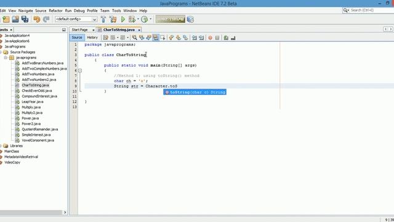The width and height of the screenshot is (394, 222).
Task: Open the Navigate menu
Action: 26,10
